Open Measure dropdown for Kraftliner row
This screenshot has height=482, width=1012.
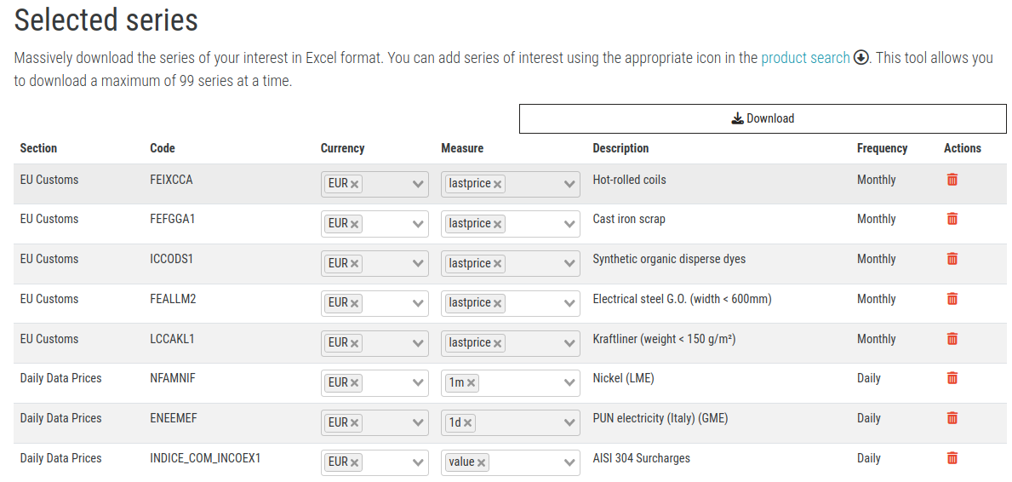(x=570, y=343)
